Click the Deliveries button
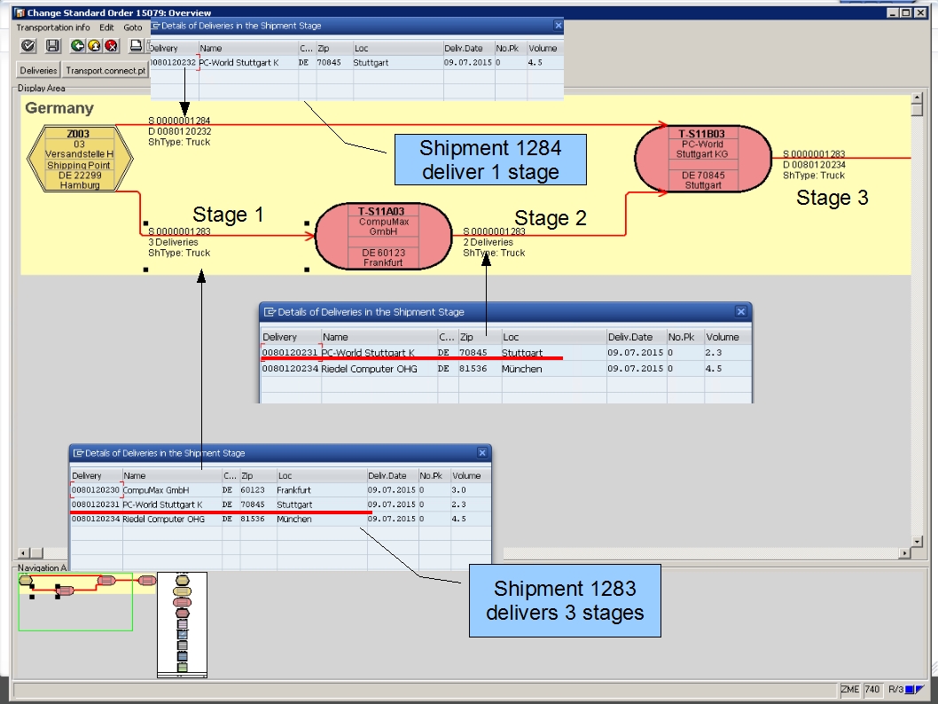This screenshot has height=704, width=938. 37,70
